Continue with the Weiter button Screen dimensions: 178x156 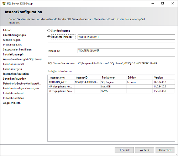tap(145, 150)
